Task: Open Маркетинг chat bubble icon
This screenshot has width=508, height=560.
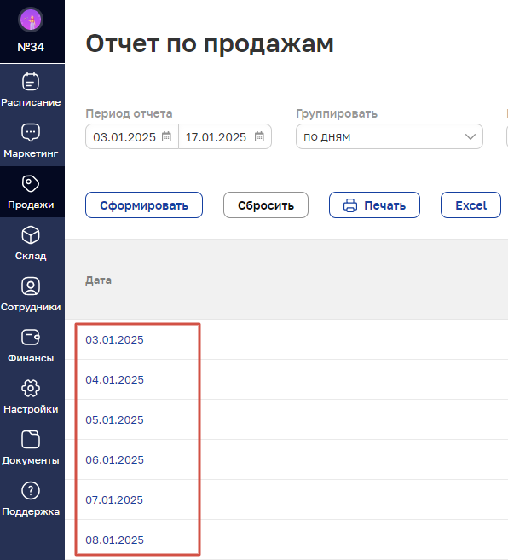Action: tap(31, 132)
